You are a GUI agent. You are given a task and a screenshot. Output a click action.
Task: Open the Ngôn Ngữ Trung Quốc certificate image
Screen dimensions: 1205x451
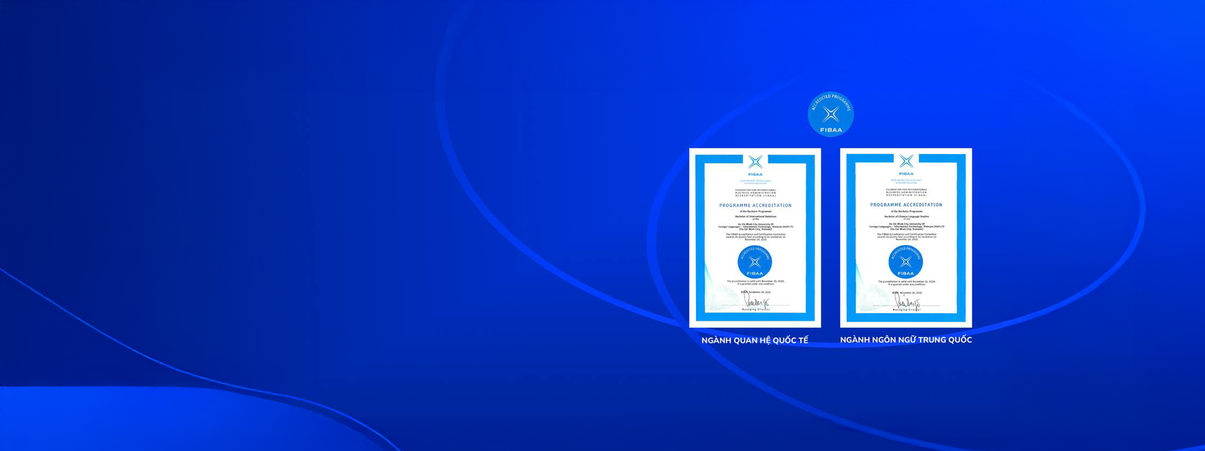click(906, 238)
